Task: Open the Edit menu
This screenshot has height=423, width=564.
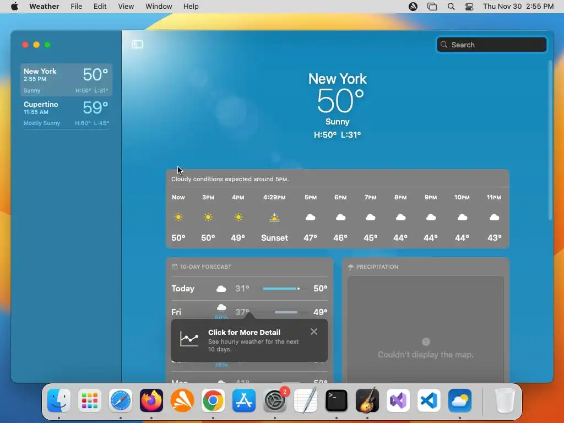Action: 100,7
